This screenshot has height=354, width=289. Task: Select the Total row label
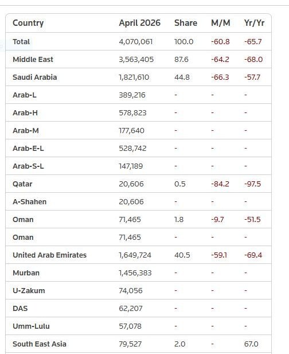(21, 42)
